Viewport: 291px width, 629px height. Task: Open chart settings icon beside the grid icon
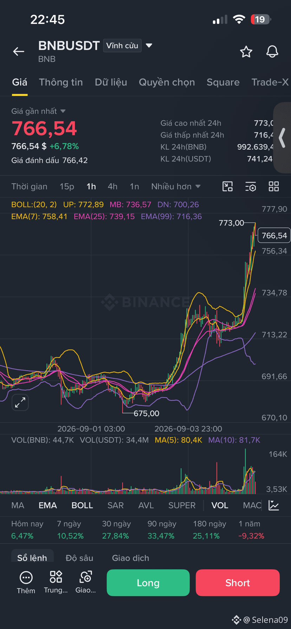[x=251, y=186]
